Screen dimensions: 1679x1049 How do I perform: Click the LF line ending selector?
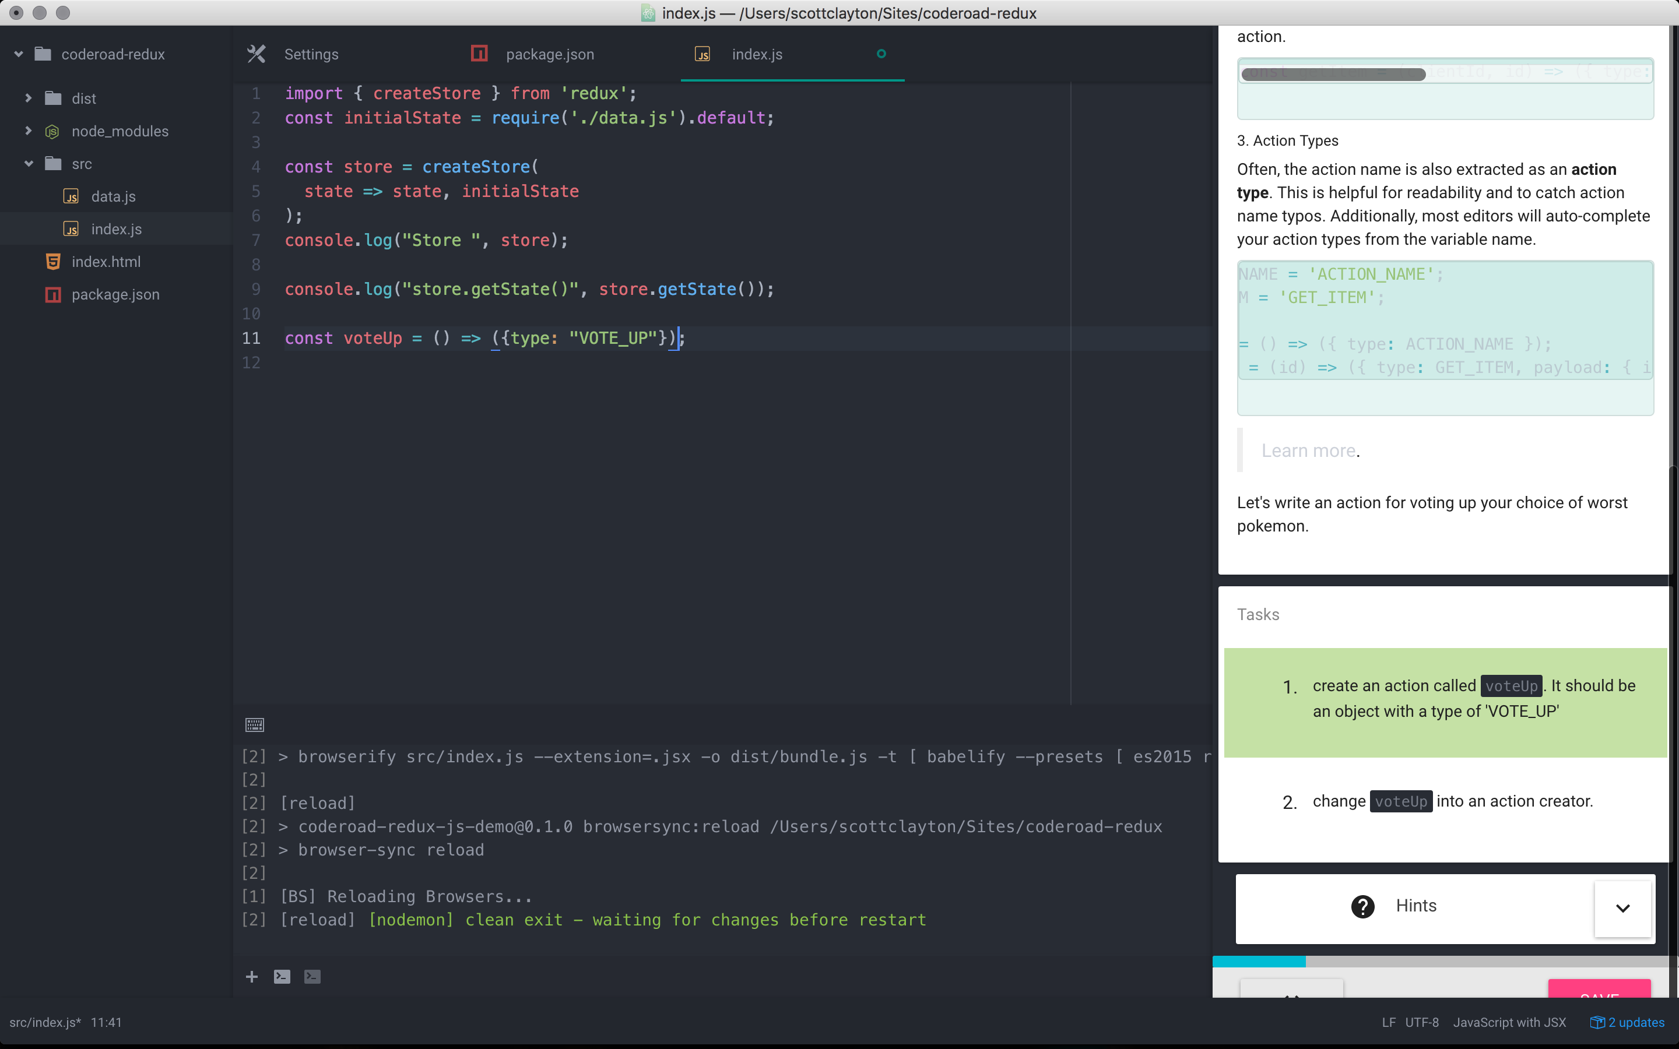point(1388,1022)
